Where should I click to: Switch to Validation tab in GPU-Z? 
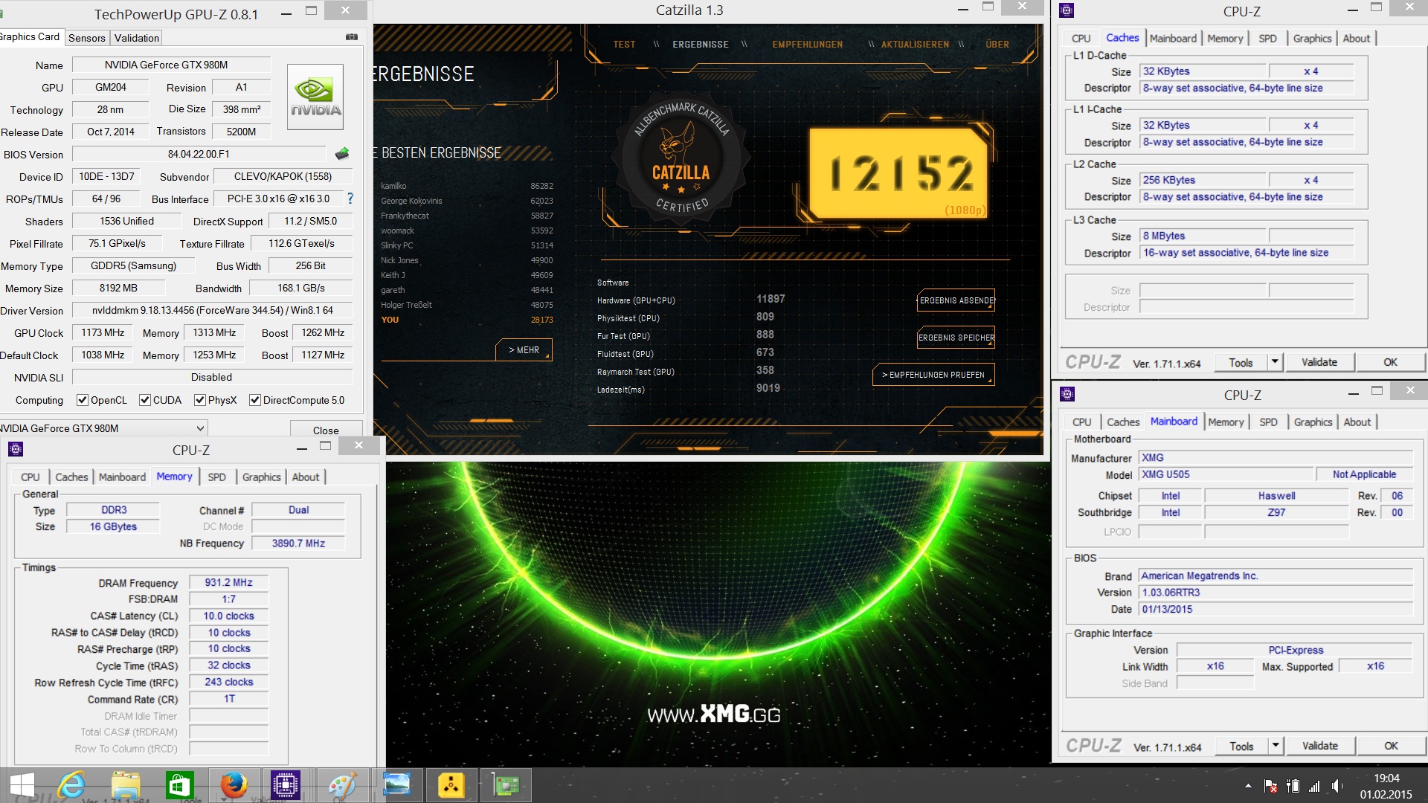pyautogui.click(x=137, y=38)
